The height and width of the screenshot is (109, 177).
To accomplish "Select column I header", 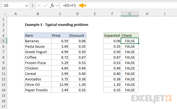I will tap(164, 14).
